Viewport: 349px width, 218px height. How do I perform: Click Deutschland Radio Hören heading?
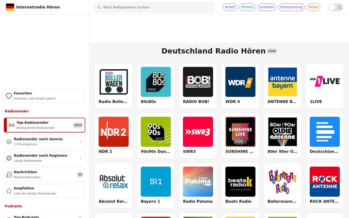coord(213,51)
